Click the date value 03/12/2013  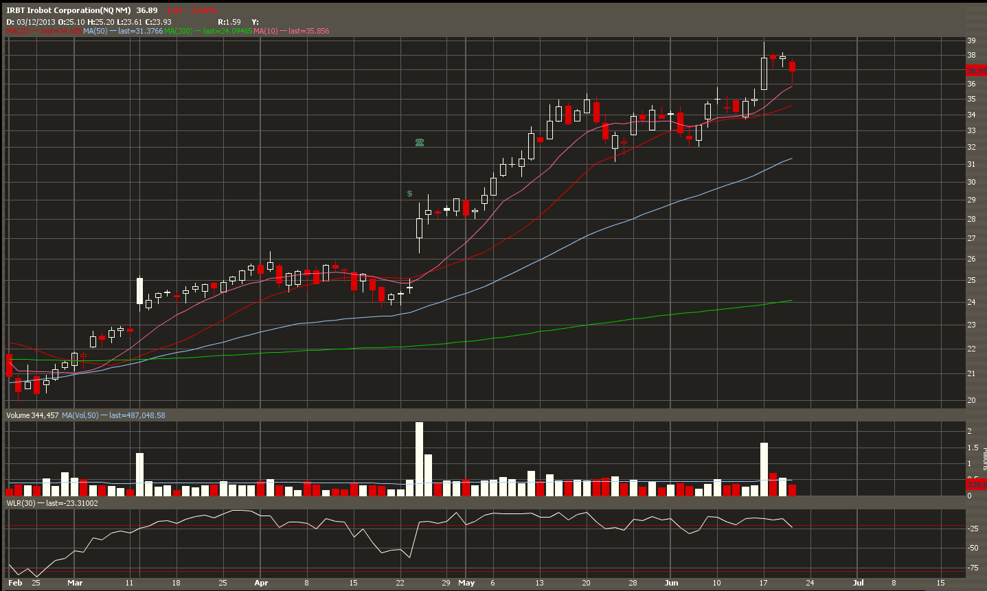pos(36,22)
